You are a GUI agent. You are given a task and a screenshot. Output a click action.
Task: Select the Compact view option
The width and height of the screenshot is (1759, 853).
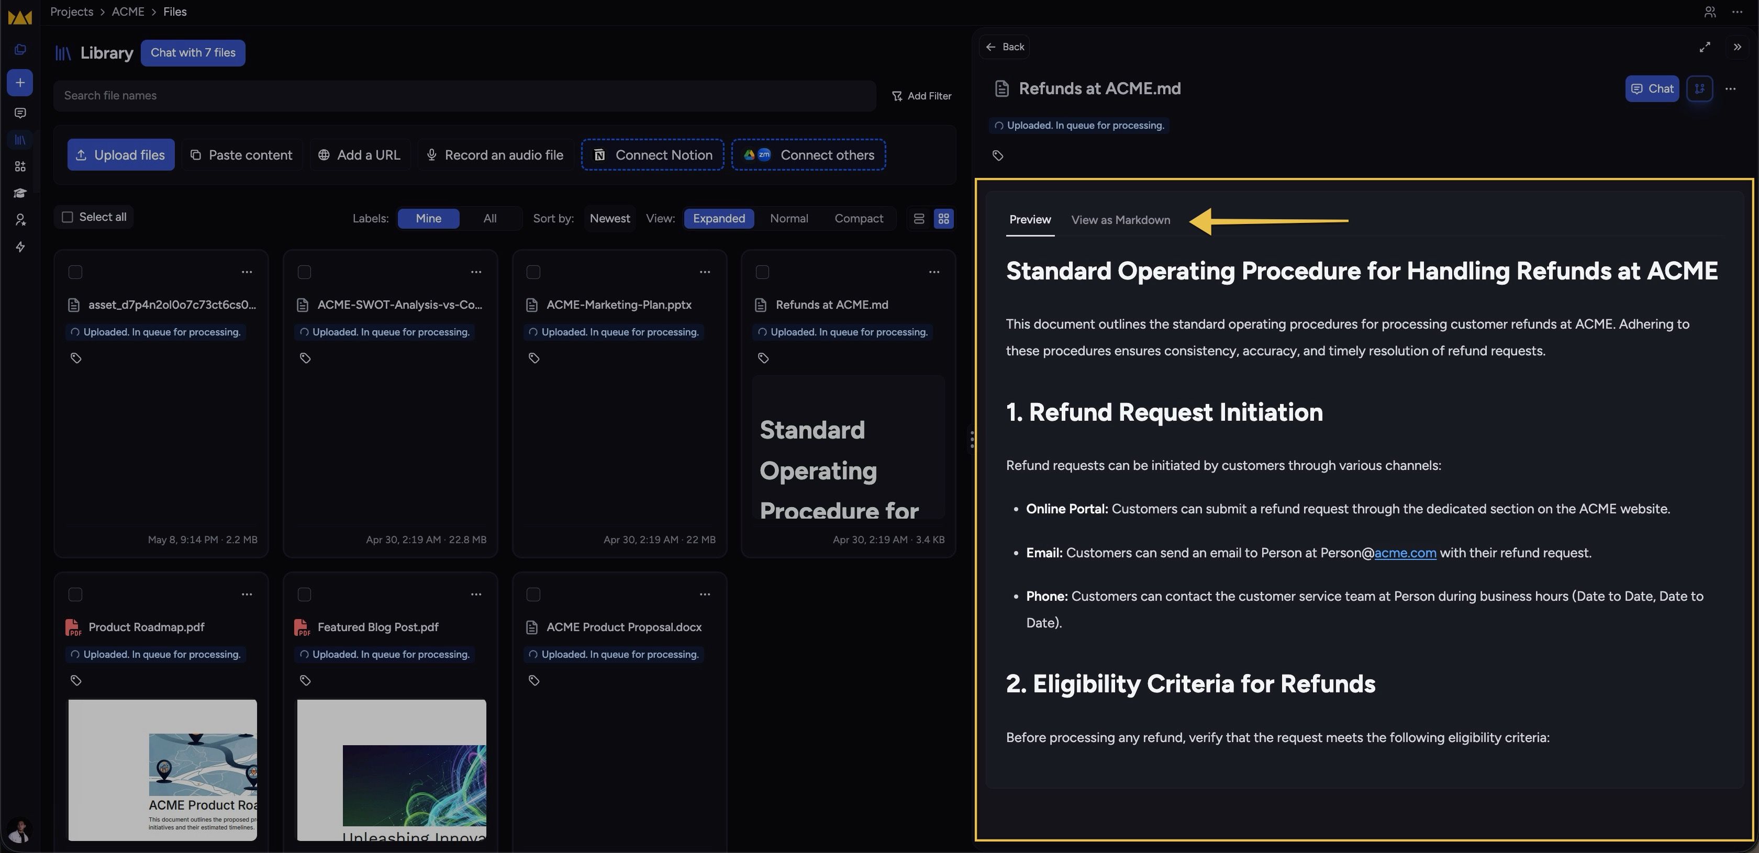coord(859,218)
